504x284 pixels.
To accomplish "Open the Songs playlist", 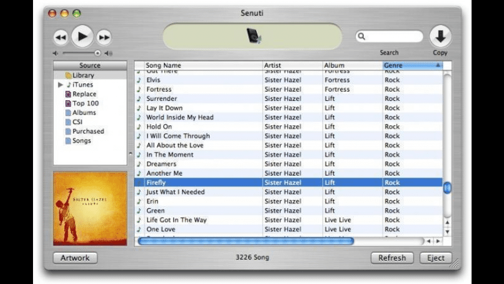I will pos(81,141).
